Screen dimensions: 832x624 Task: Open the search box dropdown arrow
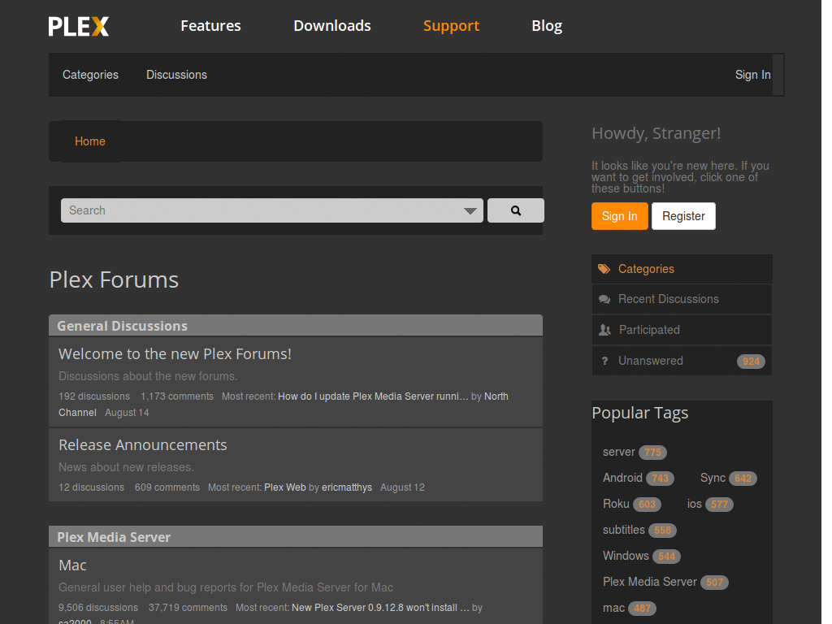pyautogui.click(x=470, y=211)
